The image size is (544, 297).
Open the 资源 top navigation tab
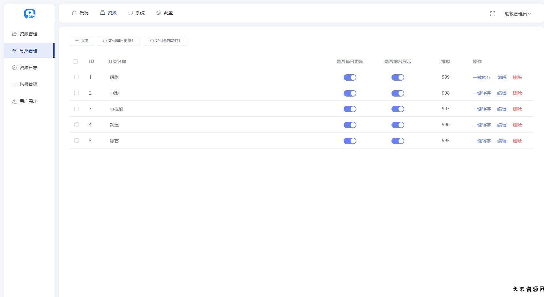tap(108, 13)
